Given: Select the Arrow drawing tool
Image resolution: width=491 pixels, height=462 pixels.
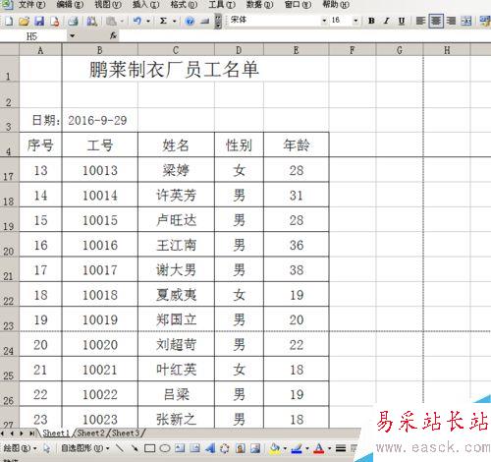Looking at the screenshot, I should (x=135, y=448).
